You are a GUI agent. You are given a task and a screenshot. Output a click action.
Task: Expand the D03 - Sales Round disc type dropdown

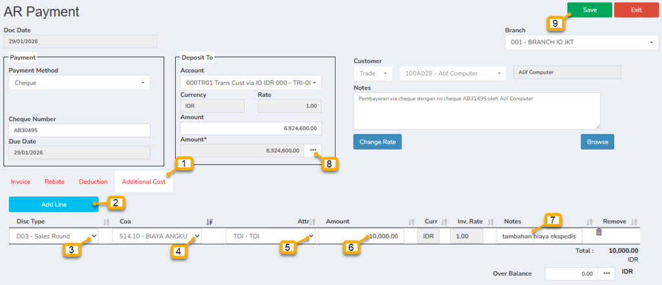coord(54,236)
